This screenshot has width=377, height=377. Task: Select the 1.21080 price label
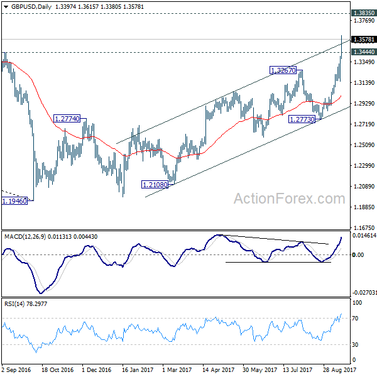tap(155, 184)
